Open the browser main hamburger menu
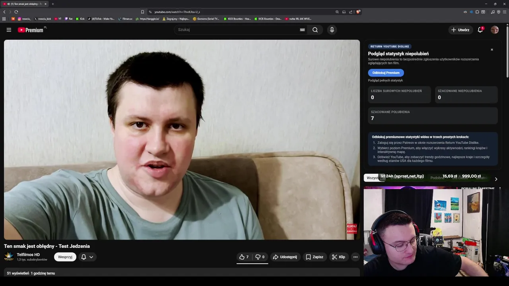509x286 pixels. pyautogui.click(x=505, y=12)
